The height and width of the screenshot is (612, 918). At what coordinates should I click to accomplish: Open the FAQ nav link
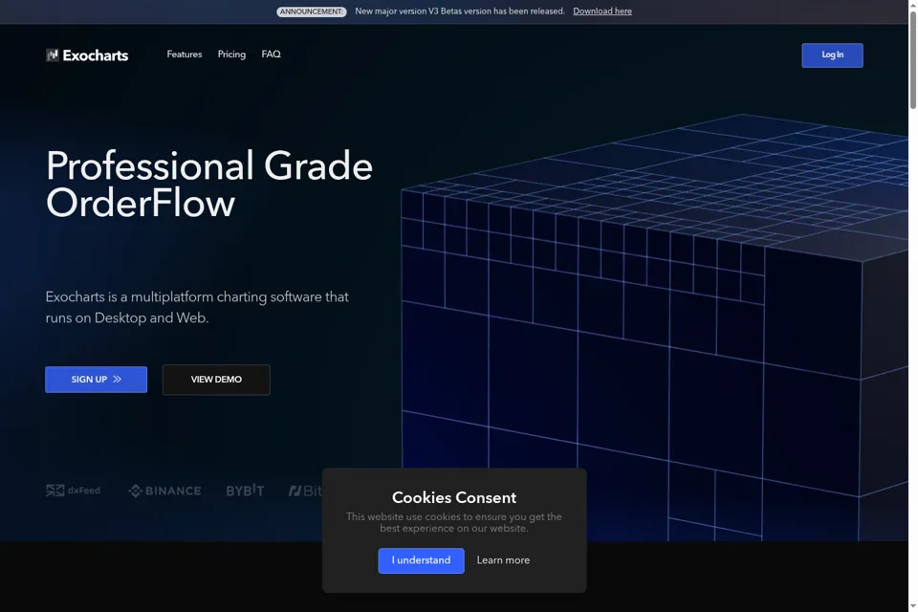(271, 55)
